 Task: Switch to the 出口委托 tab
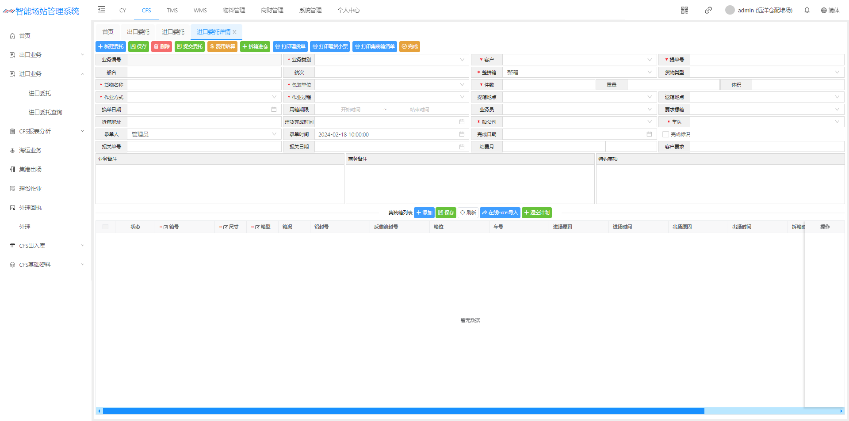[138, 32]
